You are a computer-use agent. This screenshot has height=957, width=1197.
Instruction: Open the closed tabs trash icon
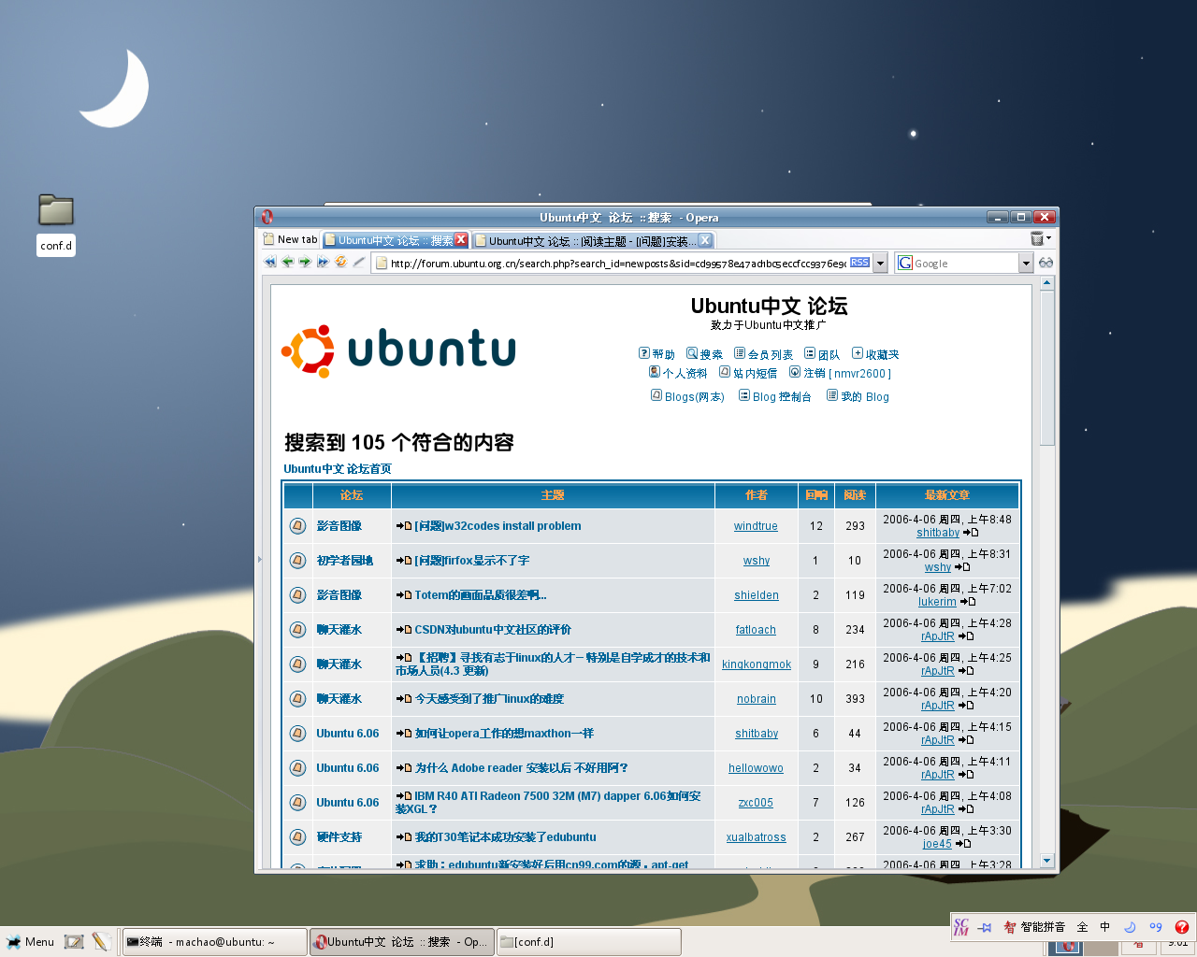pyautogui.click(x=1036, y=239)
